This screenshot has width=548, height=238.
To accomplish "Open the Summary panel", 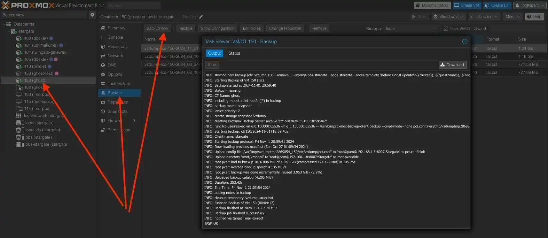I will 119,28.
